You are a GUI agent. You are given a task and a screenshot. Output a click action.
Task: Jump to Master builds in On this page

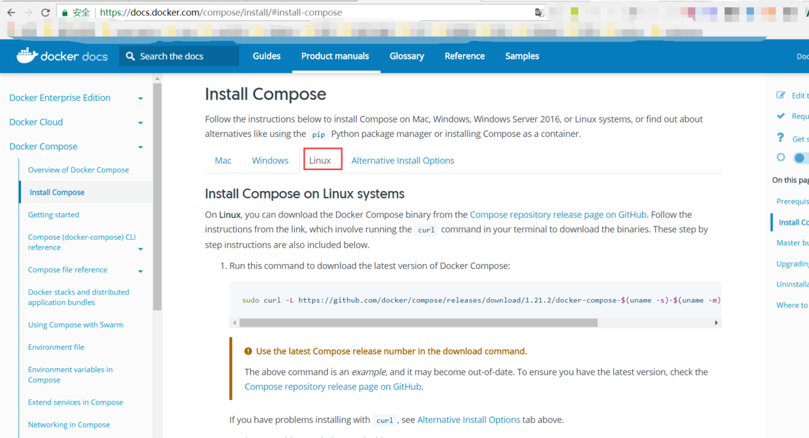tap(792, 243)
